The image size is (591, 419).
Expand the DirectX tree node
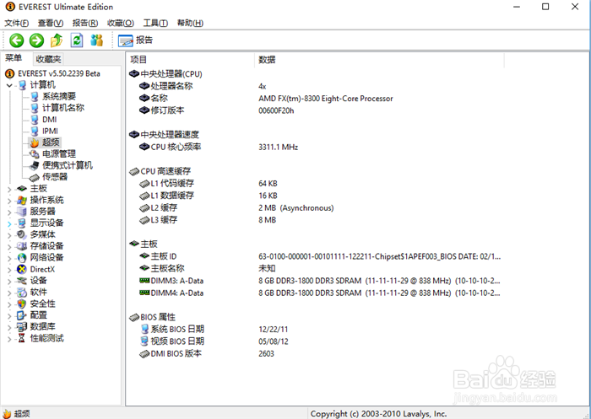[9, 270]
